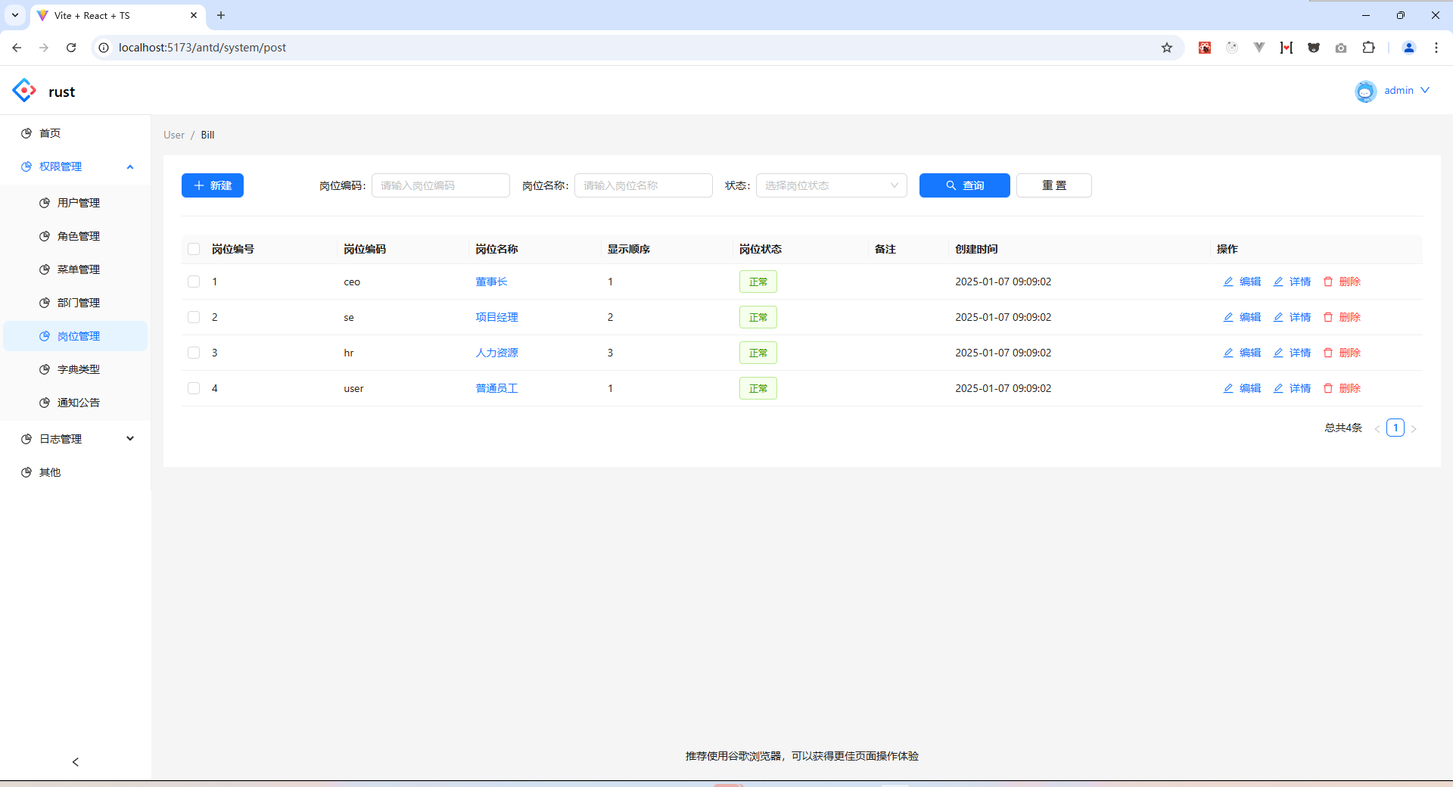1453x787 pixels.
Task: Click the edit pencil icon for user row
Action: click(x=1228, y=388)
